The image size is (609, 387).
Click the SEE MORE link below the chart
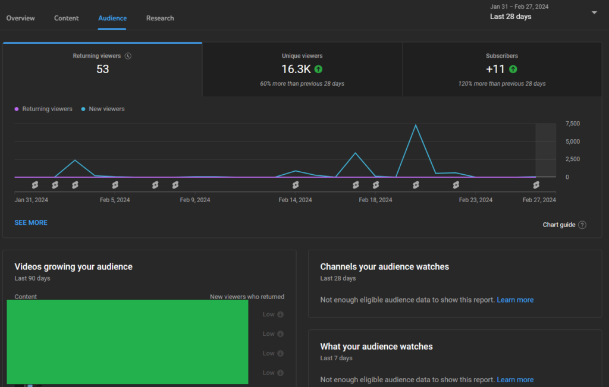coord(31,222)
